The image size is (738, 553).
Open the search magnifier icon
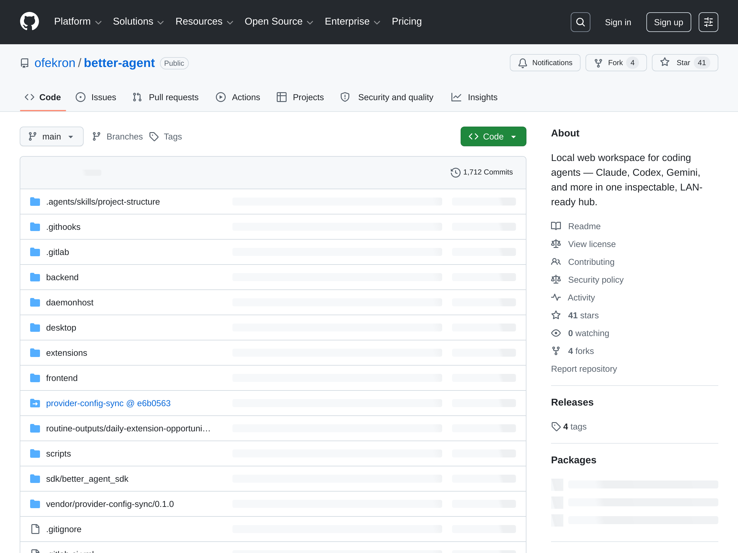tap(580, 22)
